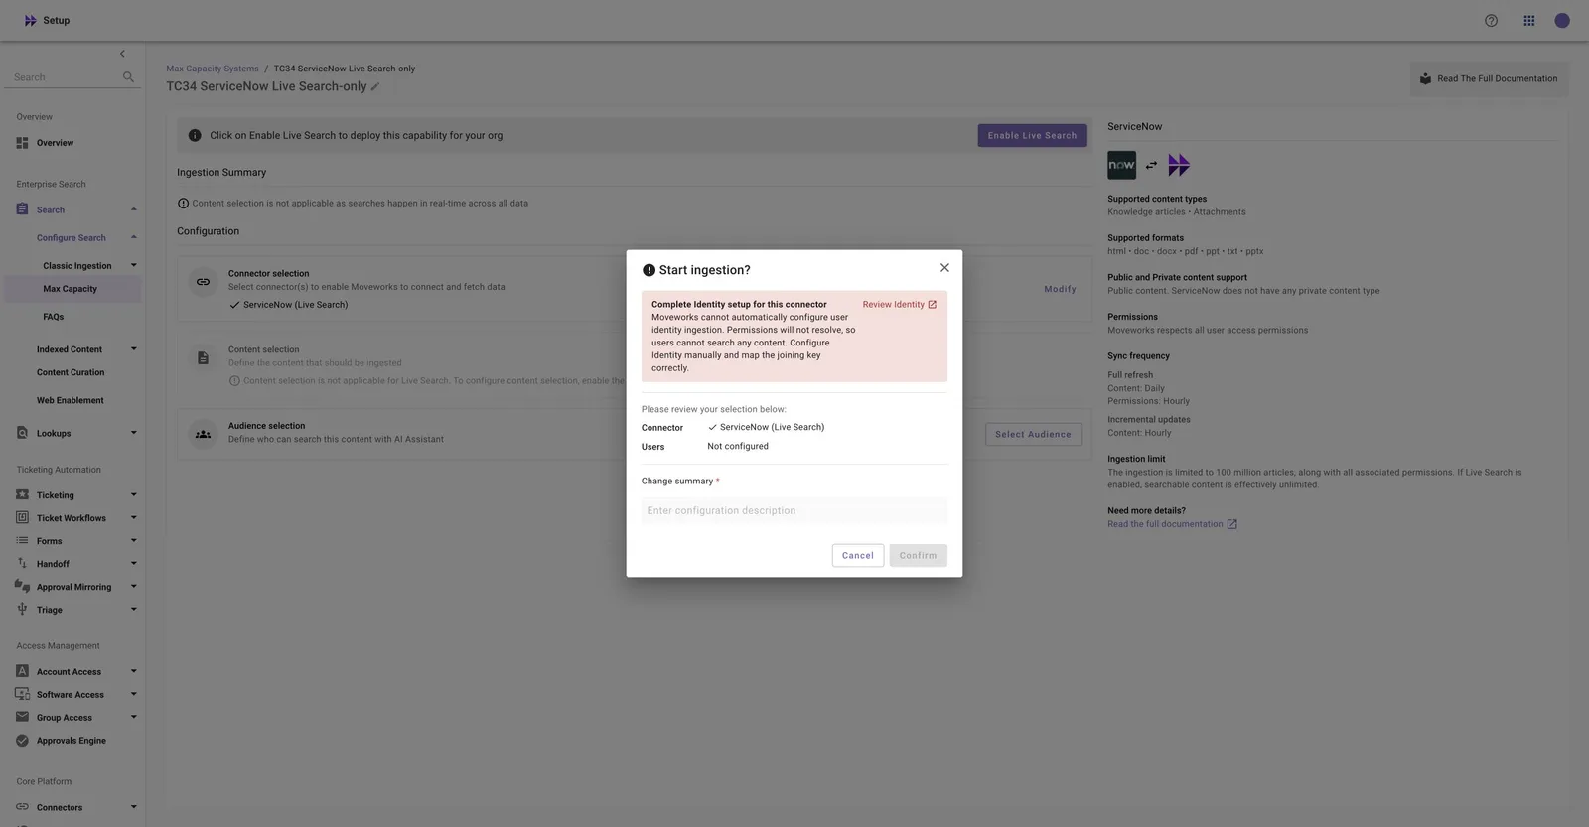This screenshot has width=1589, height=827.
Task: Click the Forms list icon
Action: coord(22,540)
